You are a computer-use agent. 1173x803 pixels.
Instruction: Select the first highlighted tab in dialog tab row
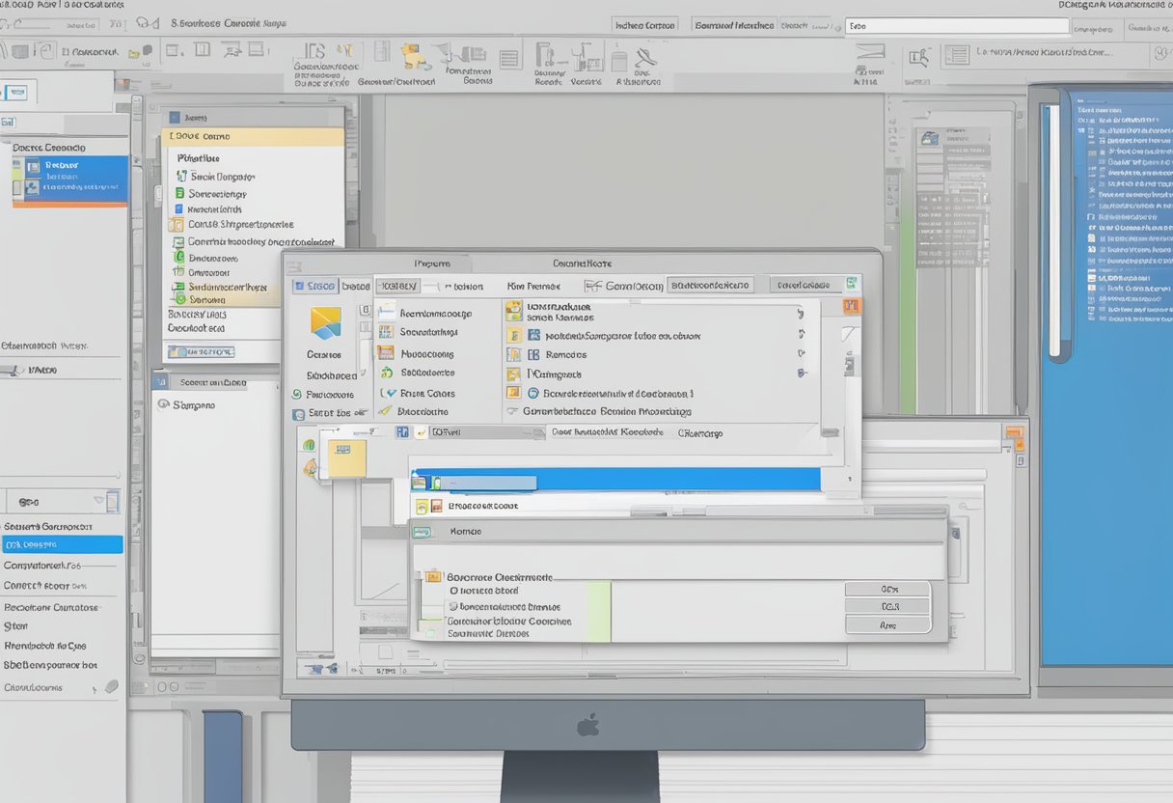point(314,286)
